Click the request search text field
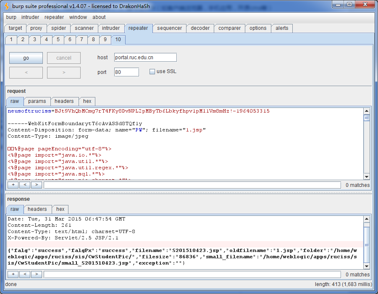The image size is (378, 294). [192, 185]
